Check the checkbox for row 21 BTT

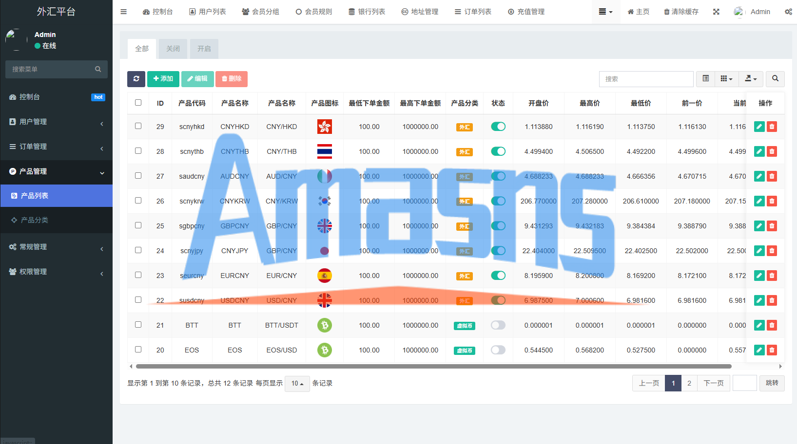click(138, 325)
